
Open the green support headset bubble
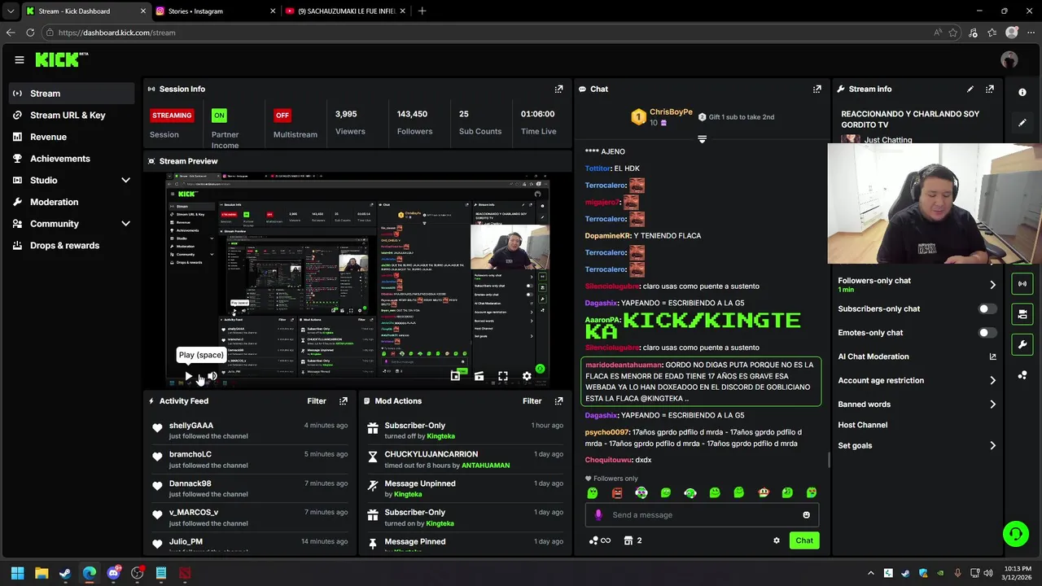point(1015,534)
